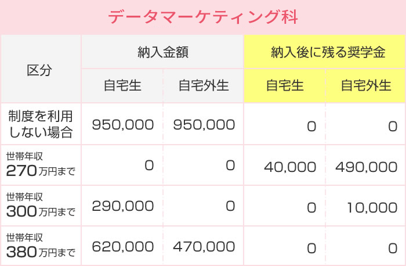Click the 納入金額 header cell
This screenshot has width=406, height=266.
point(162,52)
